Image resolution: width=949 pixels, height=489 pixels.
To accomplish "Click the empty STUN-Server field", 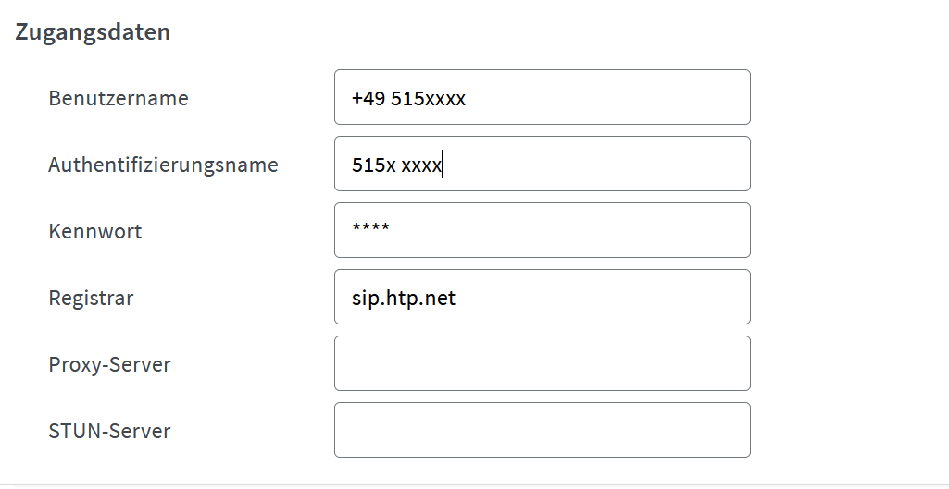I will (x=543, y=430).
